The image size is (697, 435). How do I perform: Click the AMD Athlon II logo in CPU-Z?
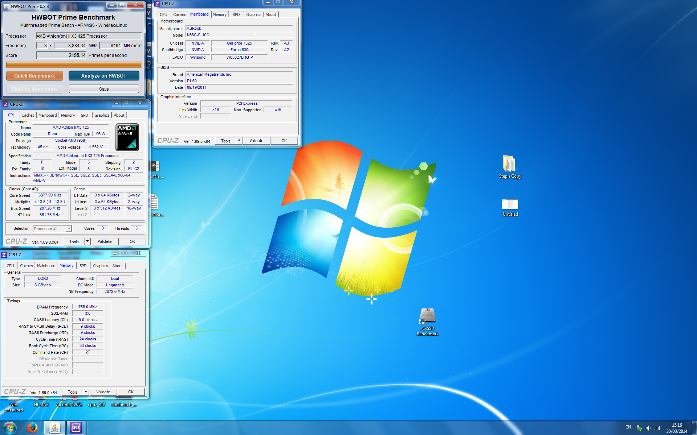[127, 137]
